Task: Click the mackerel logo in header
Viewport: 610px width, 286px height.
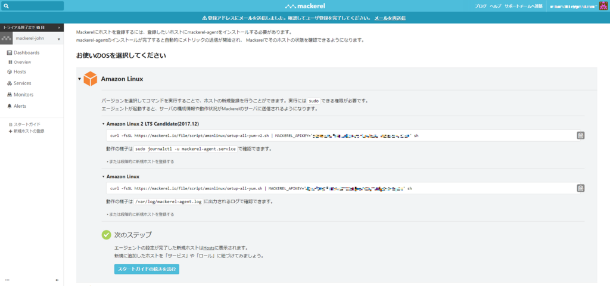Action: [x=305, y=6]
